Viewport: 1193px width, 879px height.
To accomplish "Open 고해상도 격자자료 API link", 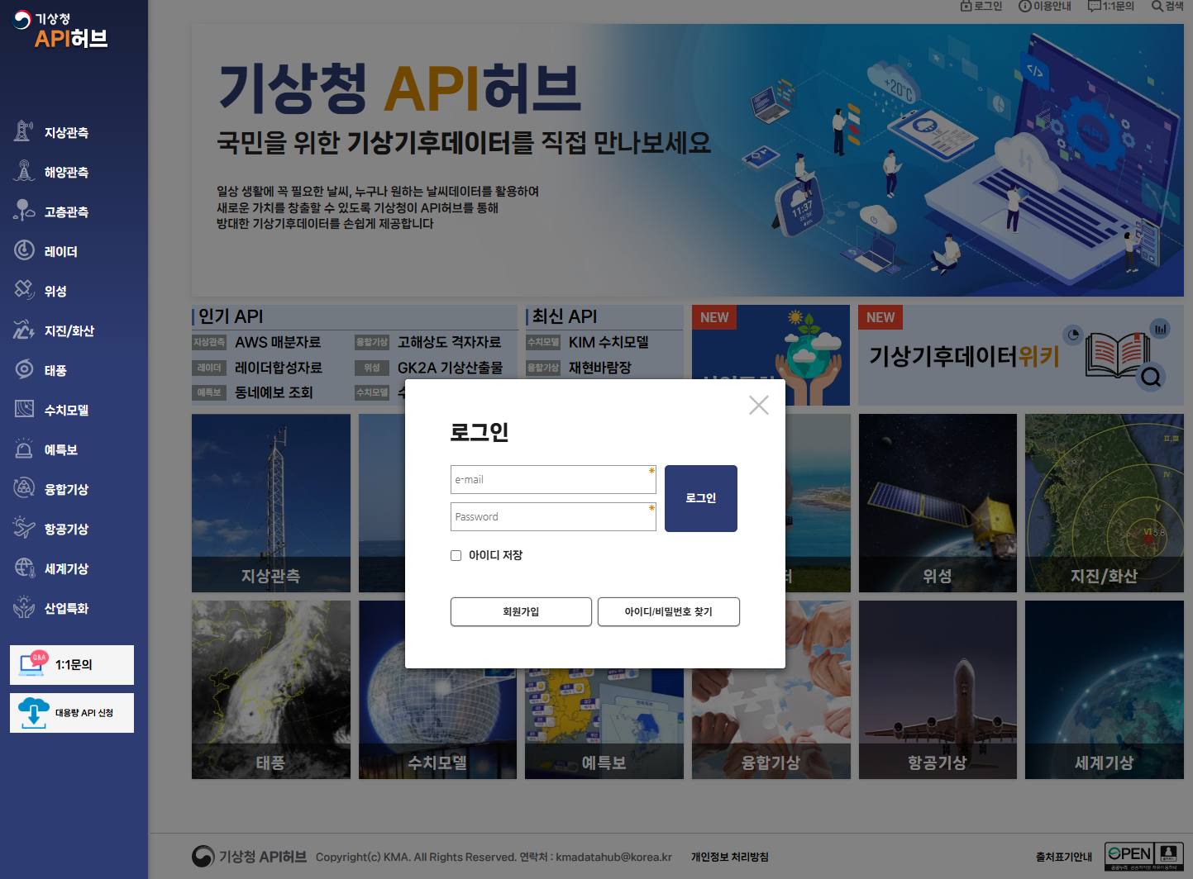I will [449, 342].
